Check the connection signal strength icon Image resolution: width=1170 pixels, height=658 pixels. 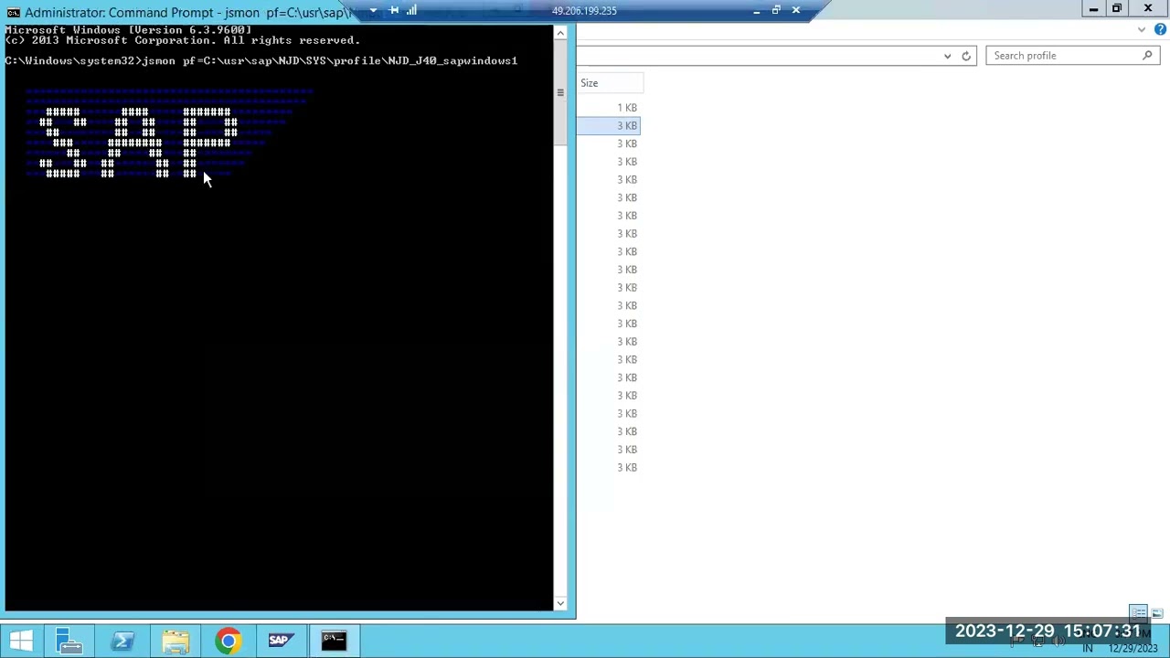(x=411, y=10)
